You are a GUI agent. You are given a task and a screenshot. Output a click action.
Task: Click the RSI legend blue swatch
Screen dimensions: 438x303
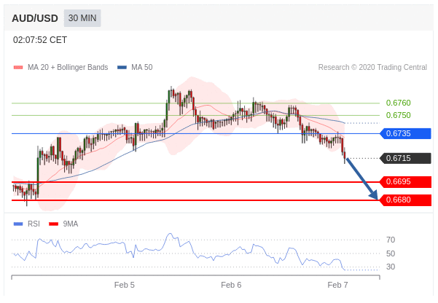(x=18, y=224)
